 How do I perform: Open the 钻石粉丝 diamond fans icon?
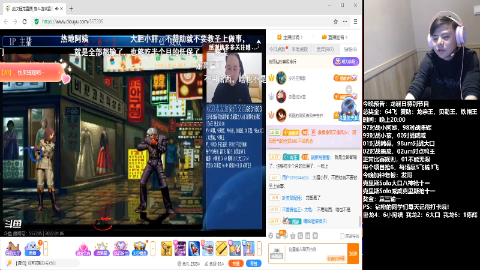tap(121, 248)
